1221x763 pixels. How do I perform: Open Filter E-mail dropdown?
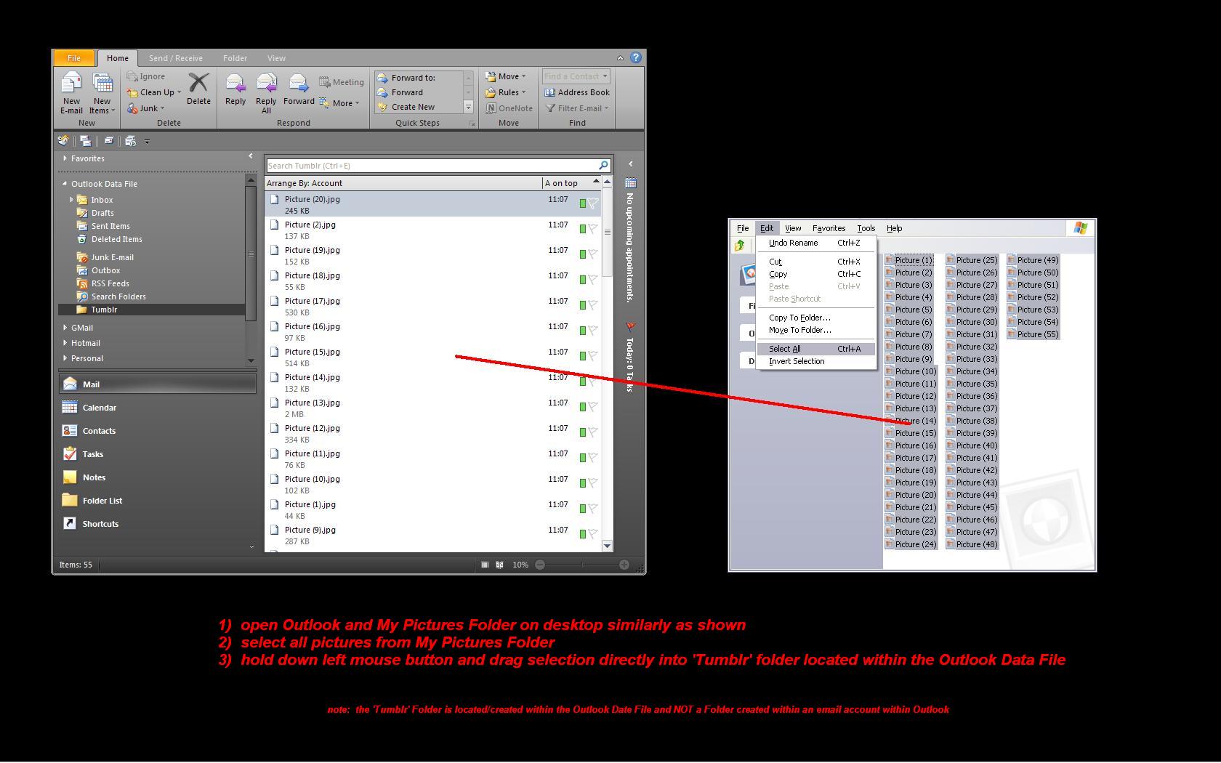[577, 108]
